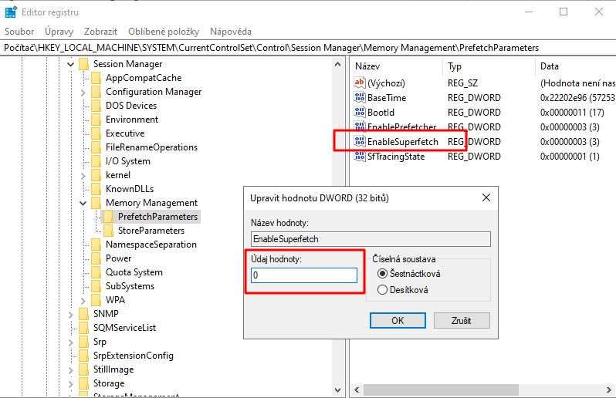Viewport: 616px width, 398px height.
Task: Click the EnableSuperfetch DWORD value icon
Action: [x=360, y=141]
